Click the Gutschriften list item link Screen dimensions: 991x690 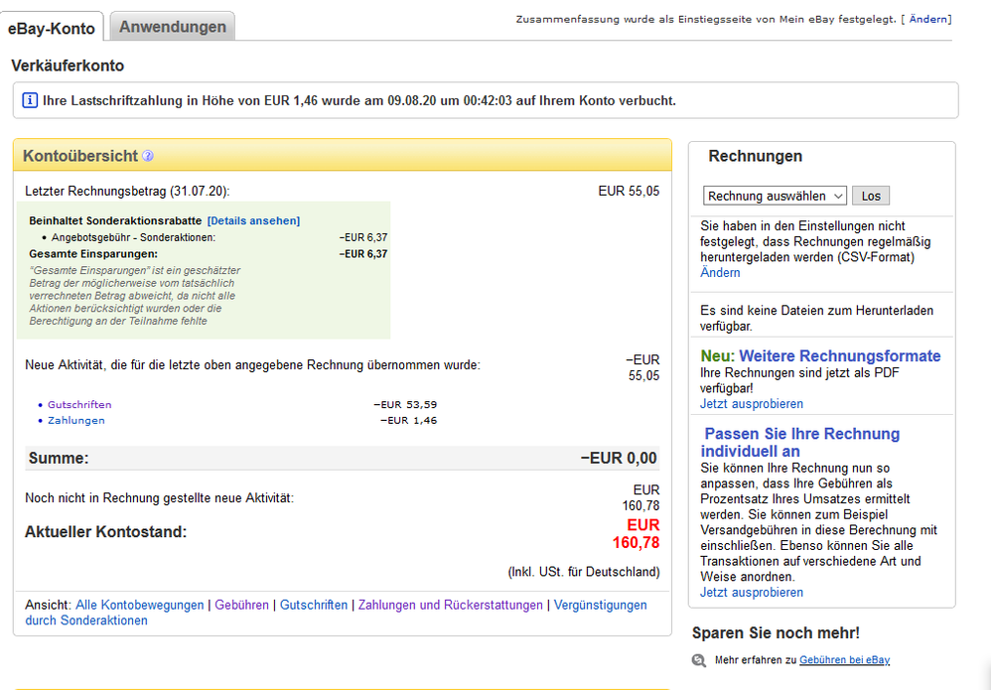tap(79, 404)
